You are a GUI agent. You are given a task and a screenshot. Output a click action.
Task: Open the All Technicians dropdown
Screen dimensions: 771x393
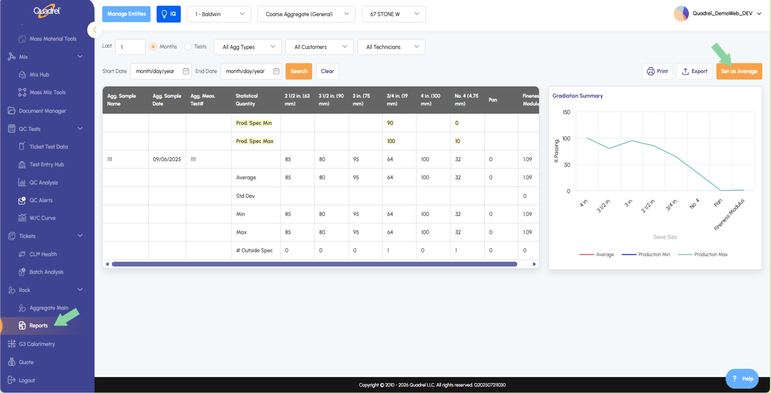click(391, 47)
